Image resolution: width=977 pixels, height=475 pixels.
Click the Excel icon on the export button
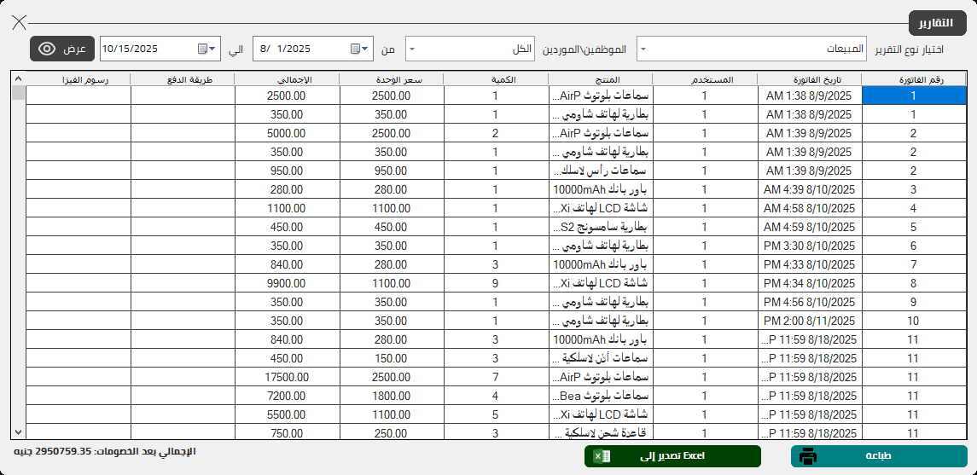tap(602, 456)
